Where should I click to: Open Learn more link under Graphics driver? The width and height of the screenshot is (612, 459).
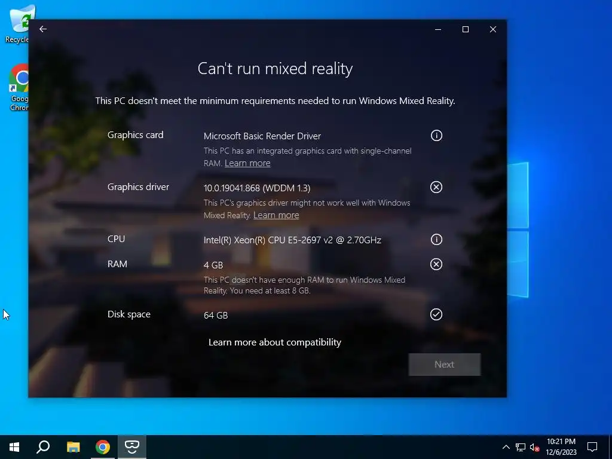(276, 215)
